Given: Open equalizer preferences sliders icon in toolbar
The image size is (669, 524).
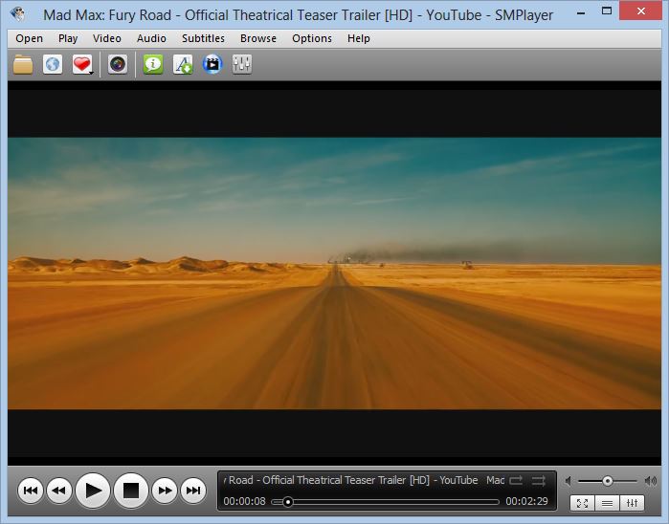Looking at the screenshot, I should pos(242,65).
